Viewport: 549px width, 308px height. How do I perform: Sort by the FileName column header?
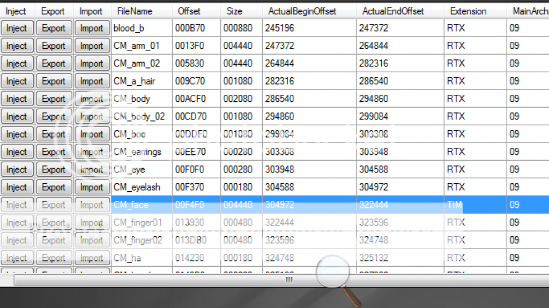142,11
